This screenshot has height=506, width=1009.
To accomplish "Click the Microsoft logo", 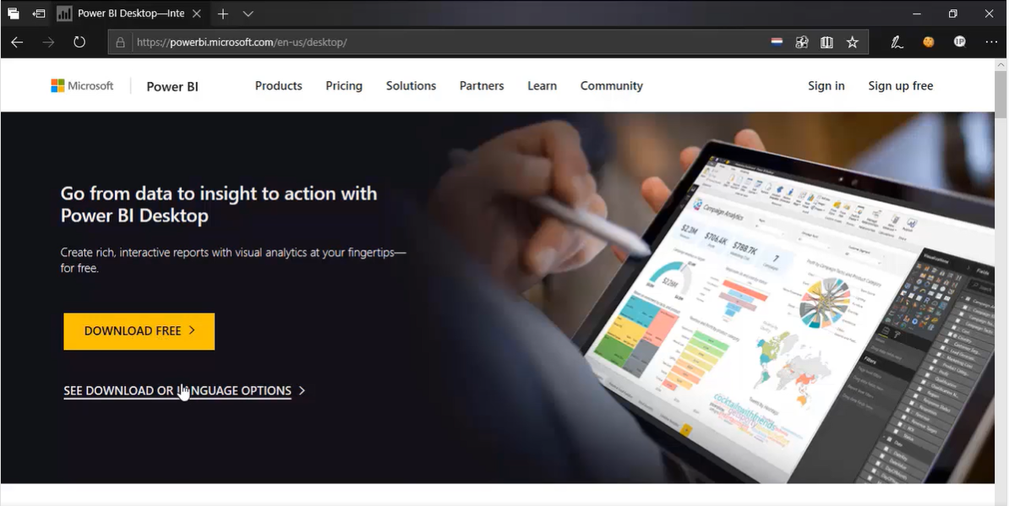I will click(x=82, y=85).
